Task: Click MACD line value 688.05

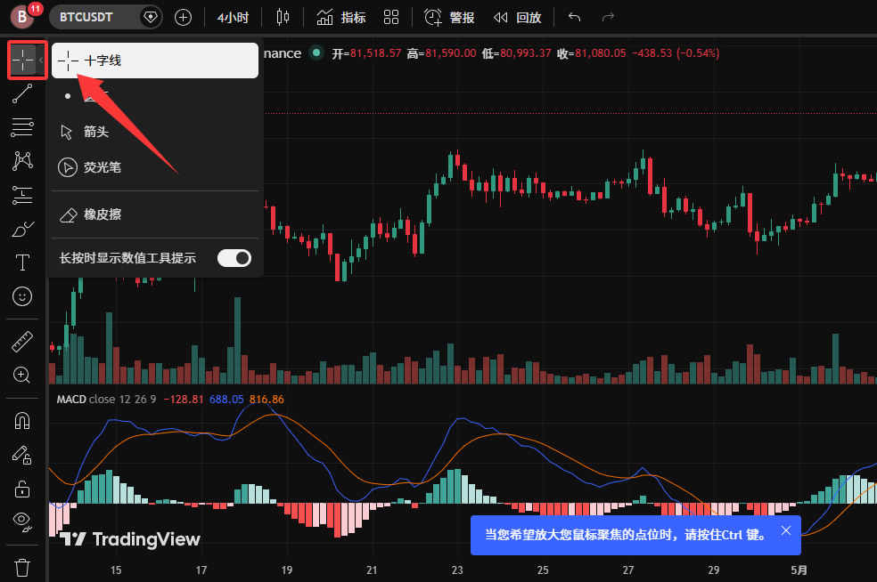Action: point(226,400)
